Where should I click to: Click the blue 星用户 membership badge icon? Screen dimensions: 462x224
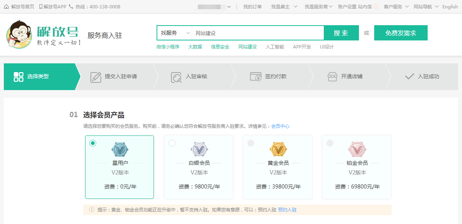click(120, 150)
